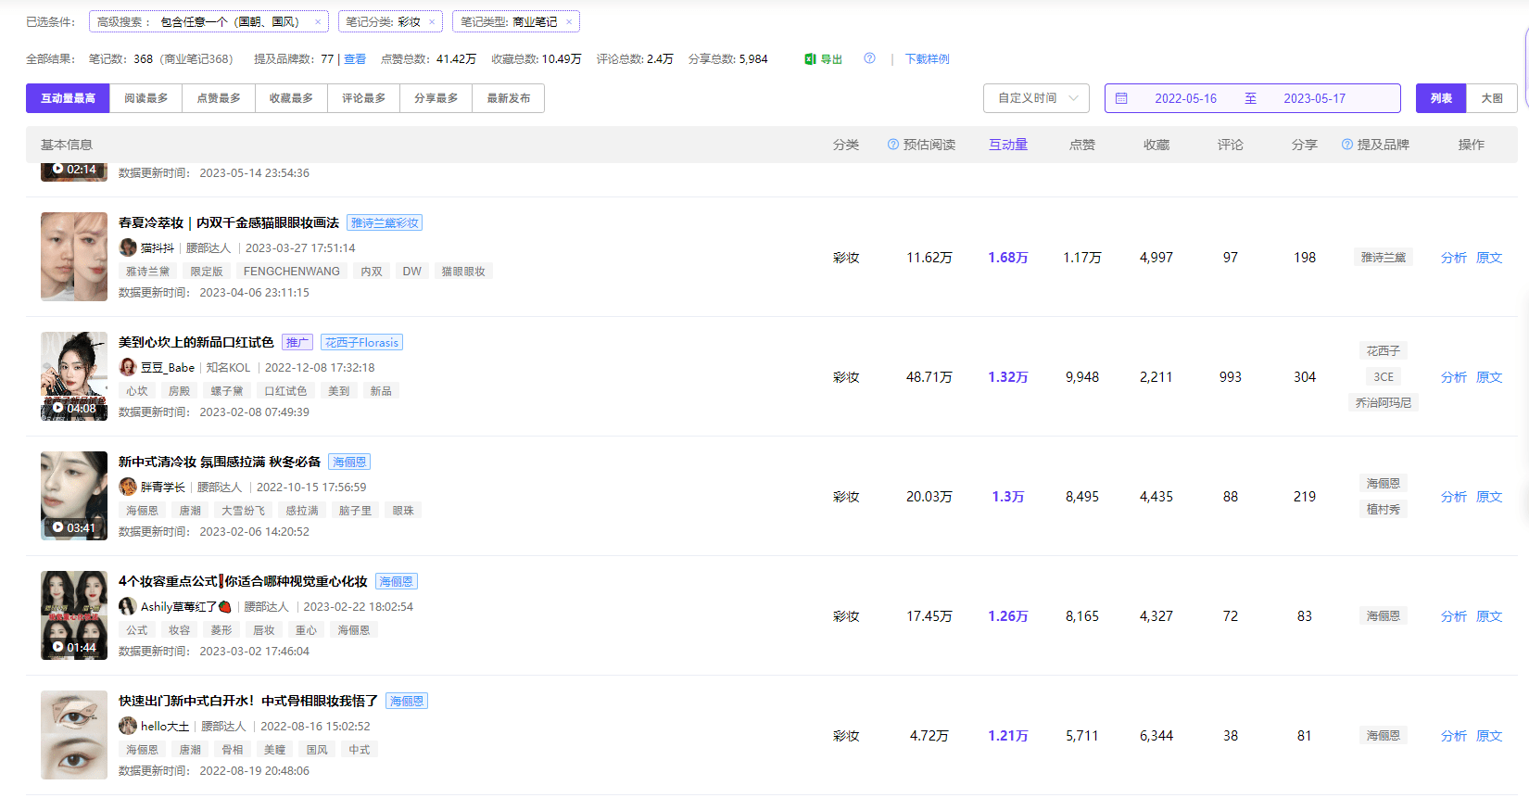Click author avatar of 胖青学长

pos(128,487)
